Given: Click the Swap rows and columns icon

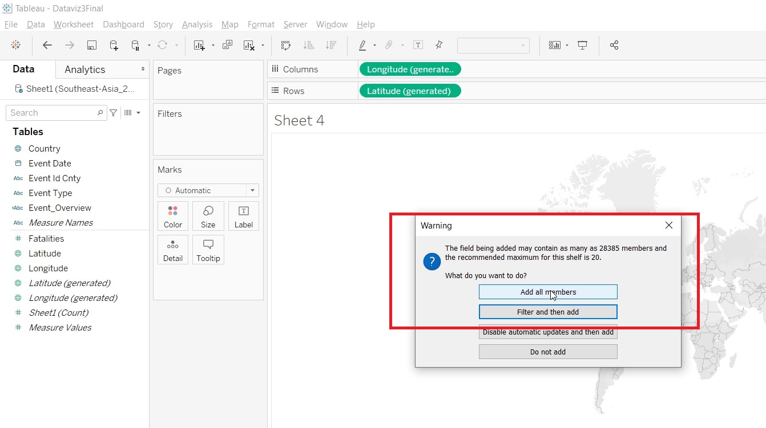Looking at the screenshot, I should (x=286, y=46).
